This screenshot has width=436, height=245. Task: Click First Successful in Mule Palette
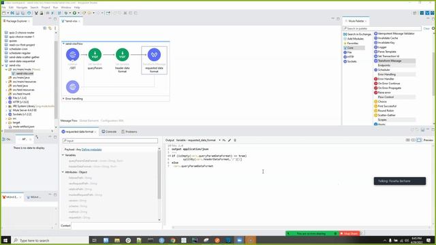click(x=387, y=106)
